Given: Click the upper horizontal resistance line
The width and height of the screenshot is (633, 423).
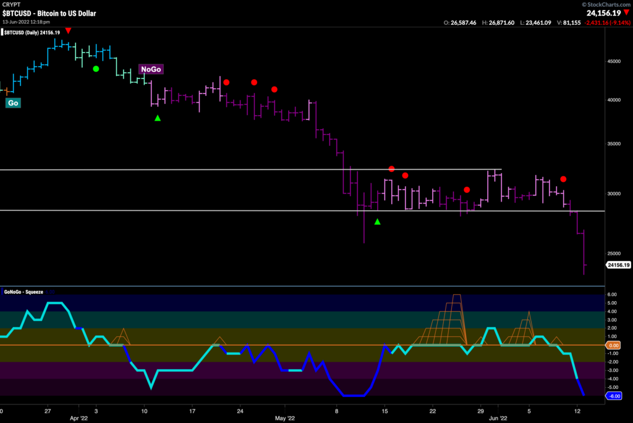Looking at the screenshot, I should 251,169.
